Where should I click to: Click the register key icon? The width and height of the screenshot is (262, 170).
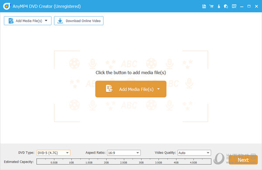219,7
